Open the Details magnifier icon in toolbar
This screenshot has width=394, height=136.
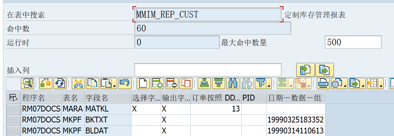27,84
